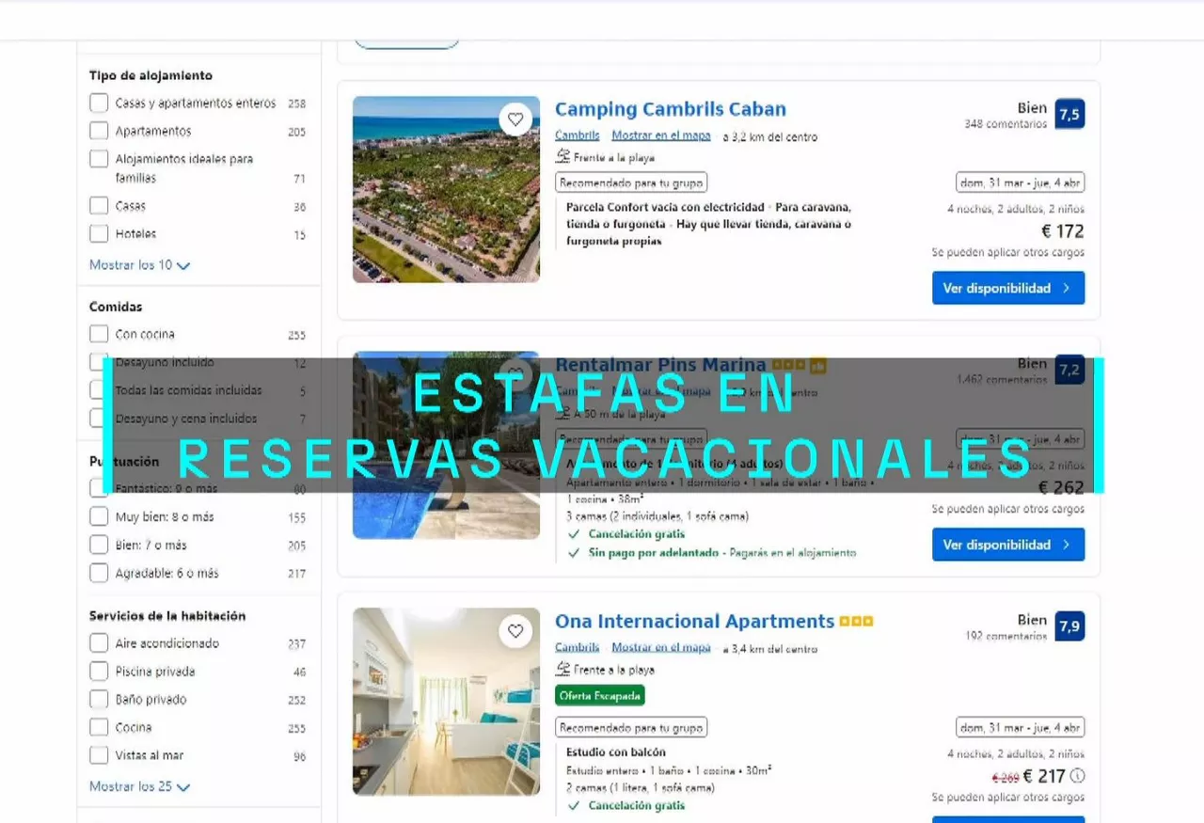The height and width of the screenshot is (823, 1204).
Task: Click Ver disponibilidad for Camping Cambrils Caban
Action: click(1008, 288)
